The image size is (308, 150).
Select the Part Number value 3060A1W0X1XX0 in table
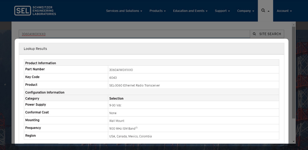(121, 70)
